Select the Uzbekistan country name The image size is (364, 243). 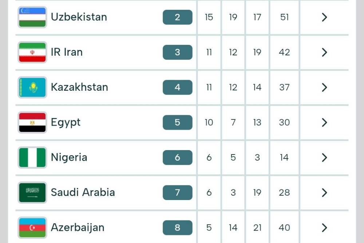coord(79,17)
